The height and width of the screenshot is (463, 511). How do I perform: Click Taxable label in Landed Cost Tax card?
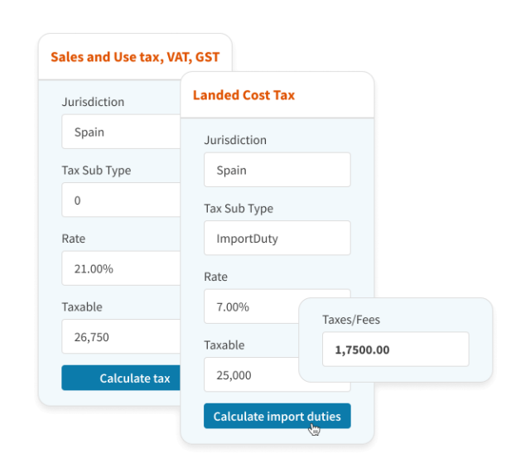[x=224, y=345]
